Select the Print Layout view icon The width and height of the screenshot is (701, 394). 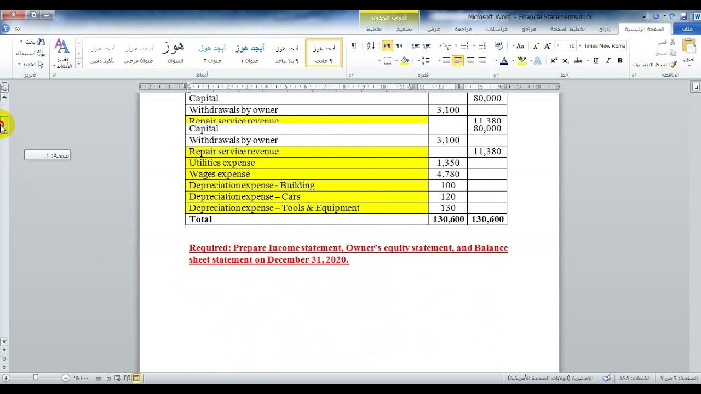(136, 378)
